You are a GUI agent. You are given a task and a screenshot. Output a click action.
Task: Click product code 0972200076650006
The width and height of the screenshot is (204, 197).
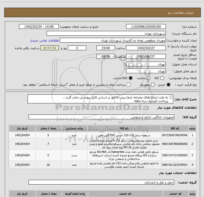(175, 135)
